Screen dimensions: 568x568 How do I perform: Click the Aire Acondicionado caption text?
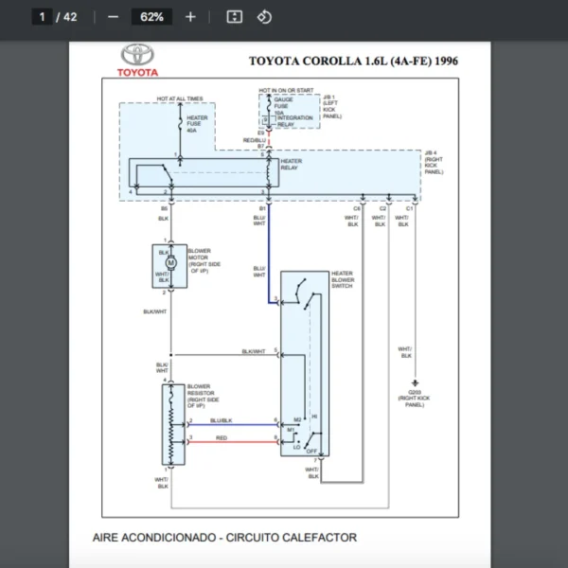click(x=224, y=538)
